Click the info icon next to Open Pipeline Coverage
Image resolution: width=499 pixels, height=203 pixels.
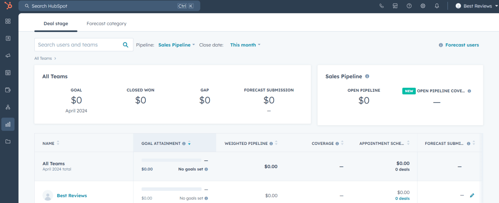pos(469,91)
